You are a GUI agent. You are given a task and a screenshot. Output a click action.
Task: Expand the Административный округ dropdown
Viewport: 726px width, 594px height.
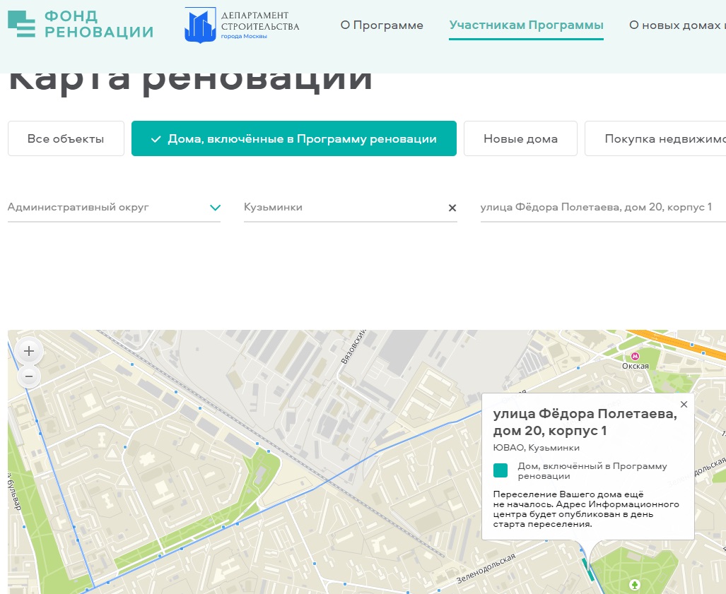pyautogui.click(x=114, y=207)
